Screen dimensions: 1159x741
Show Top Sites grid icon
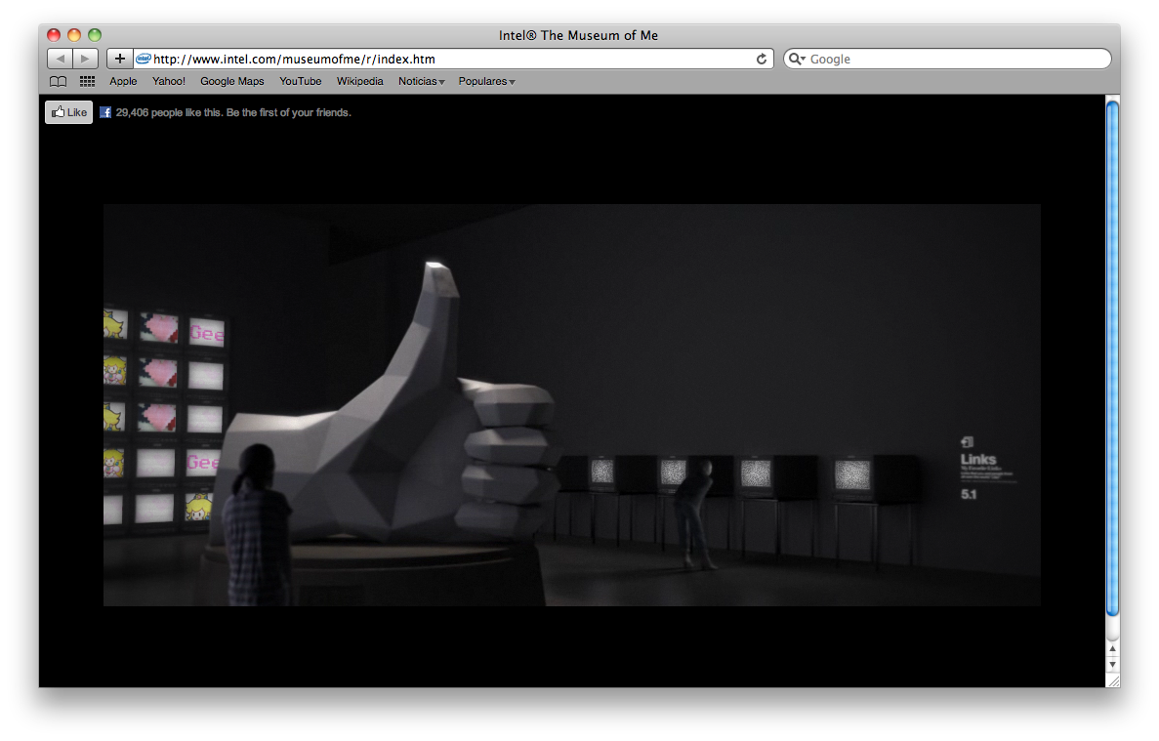coord(87,82)
